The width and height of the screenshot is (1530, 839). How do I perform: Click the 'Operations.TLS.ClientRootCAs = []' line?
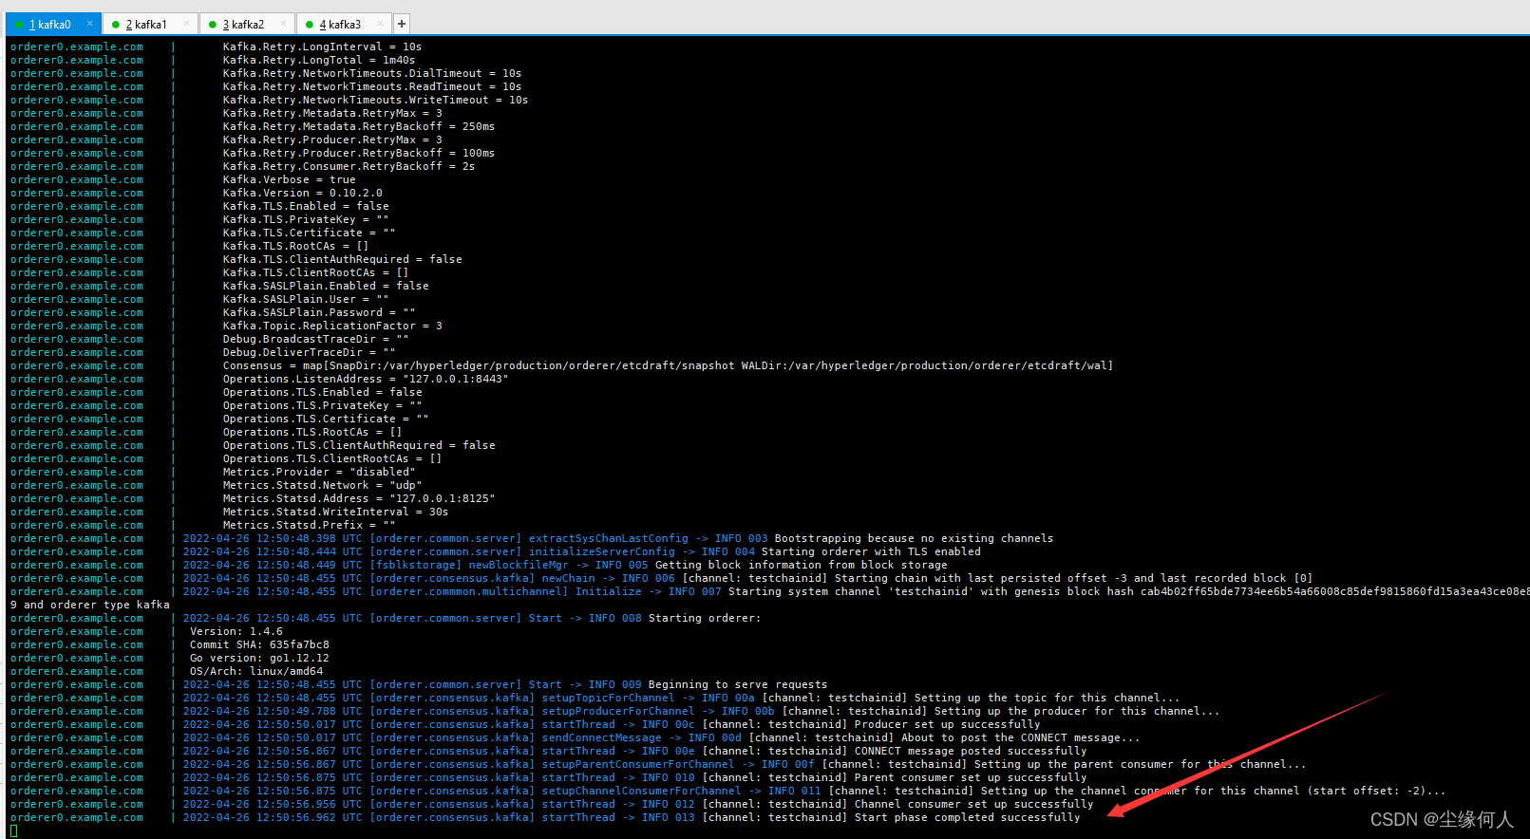[332, 458]
